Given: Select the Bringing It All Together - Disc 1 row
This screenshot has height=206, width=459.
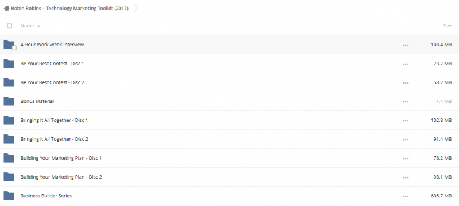Looking at the screenshot, I should pos(229,120).
